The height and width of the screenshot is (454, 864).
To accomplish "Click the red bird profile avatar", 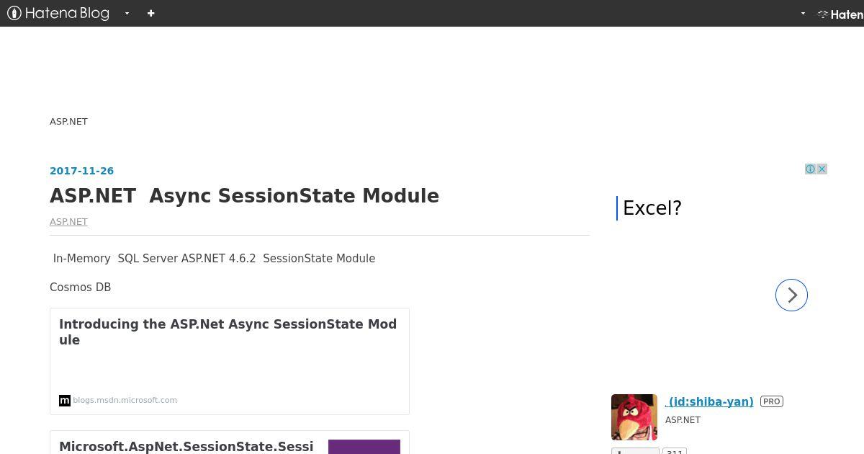I will click(634, 417).
